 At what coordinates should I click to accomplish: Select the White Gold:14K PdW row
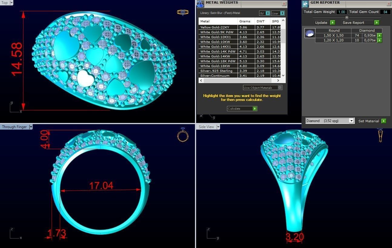coord(240,51)
